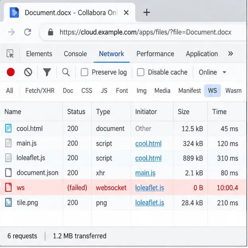Click the tile.png image icon
The image size is (248, 248).
tap(8, 202)
